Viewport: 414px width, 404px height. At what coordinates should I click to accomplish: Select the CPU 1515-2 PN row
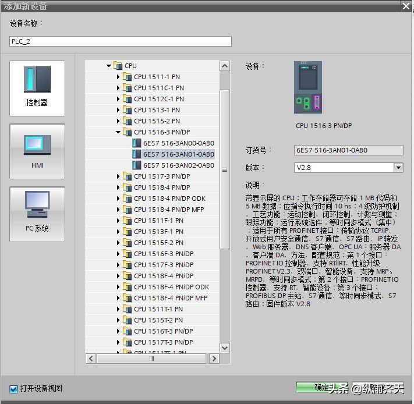(157, 121)
